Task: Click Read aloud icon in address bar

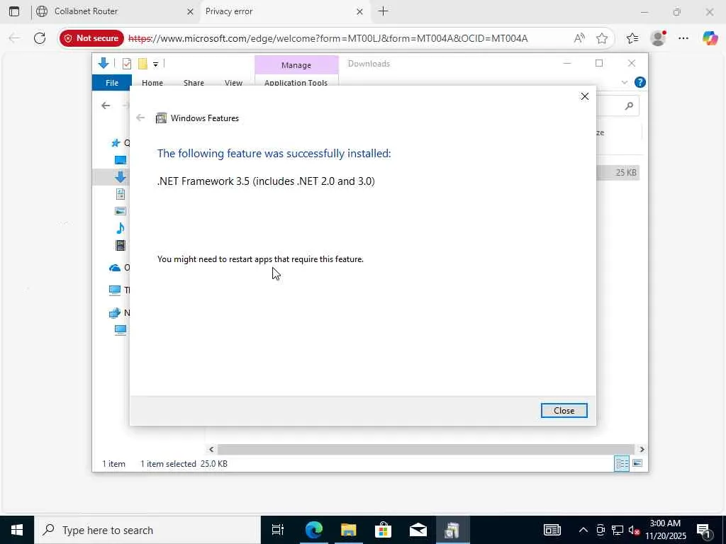Action: [x=579, y=38]
